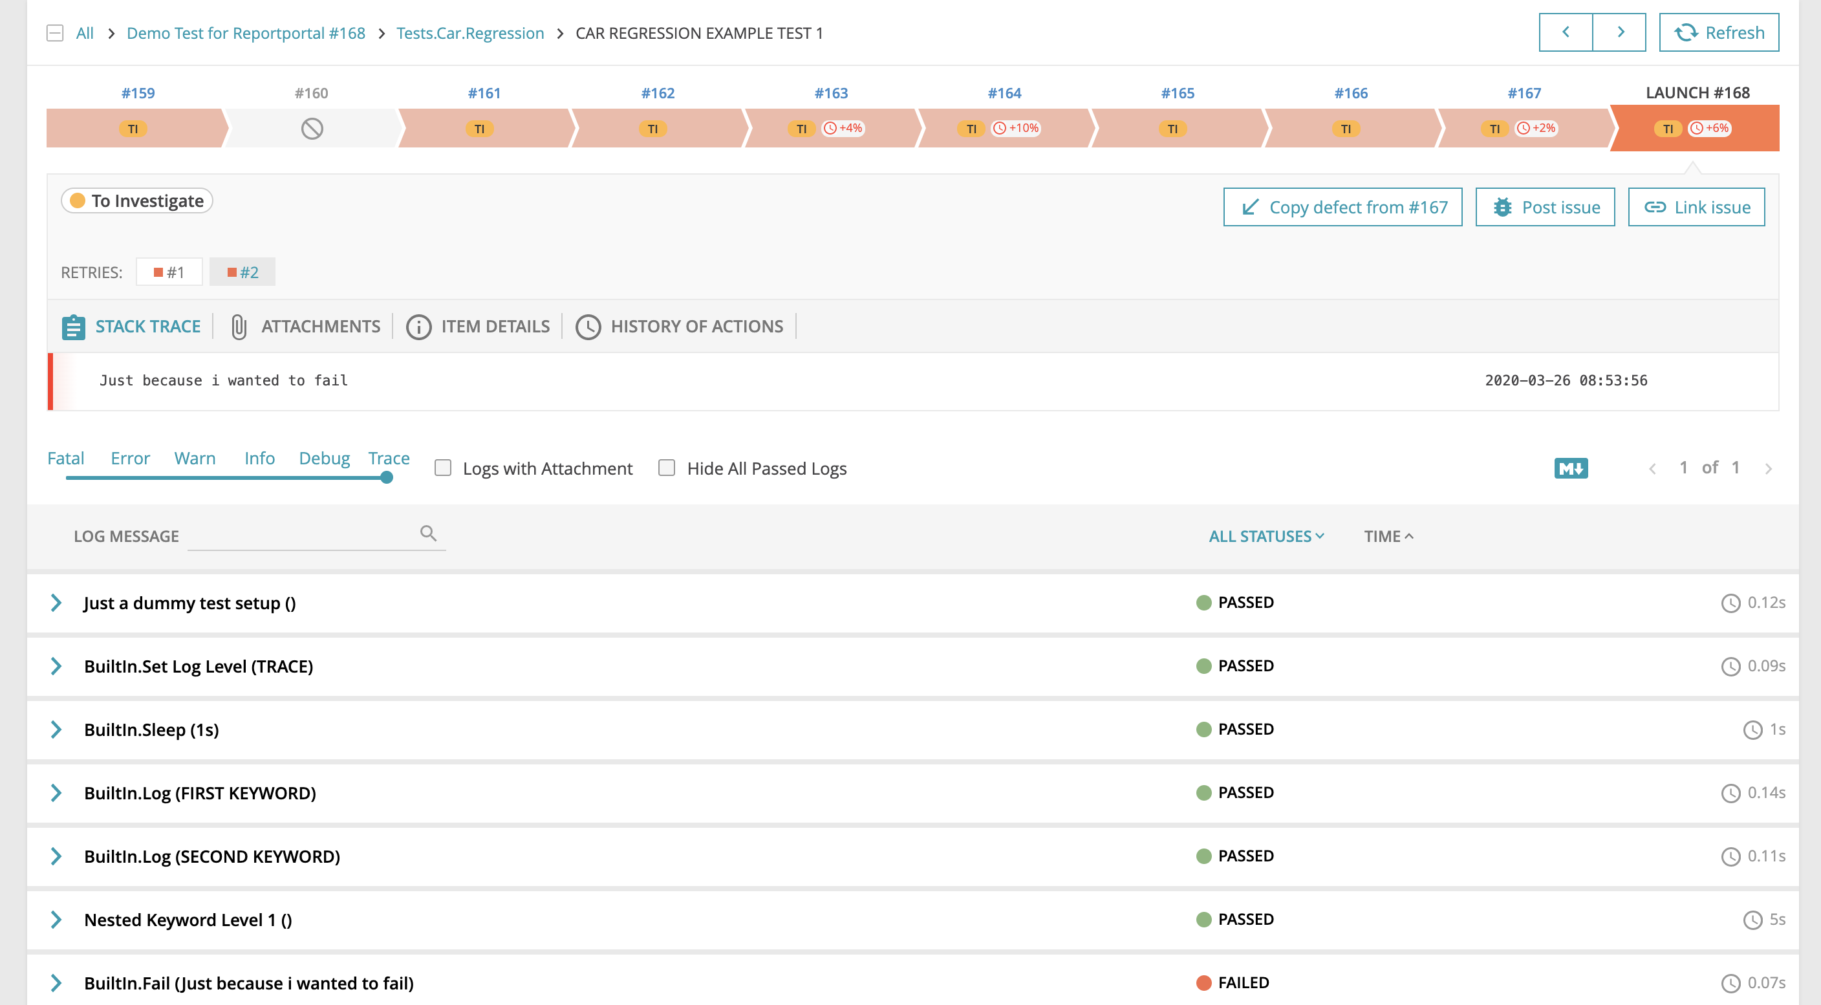Expand the BuiltIn.Fail log entry
Image resolution: width=1821 pixels, height=1005 pixels.
coord(56,982)
